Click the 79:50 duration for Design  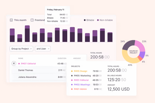(97, 71)
